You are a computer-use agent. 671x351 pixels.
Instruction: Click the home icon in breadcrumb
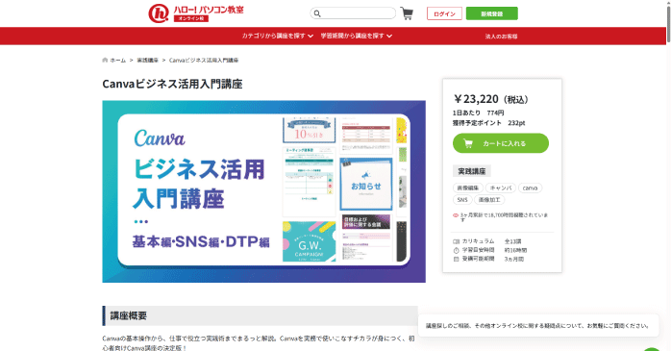tap(105, 61)
